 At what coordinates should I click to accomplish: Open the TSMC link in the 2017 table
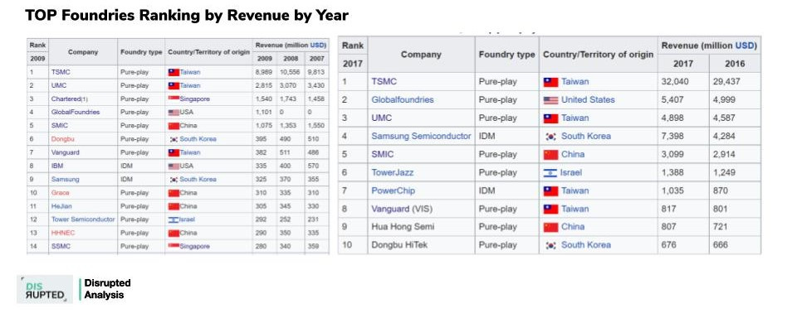coord(384,82)
